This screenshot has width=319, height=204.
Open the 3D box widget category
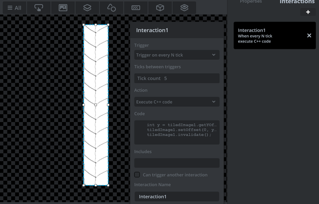tap(160, 8)
